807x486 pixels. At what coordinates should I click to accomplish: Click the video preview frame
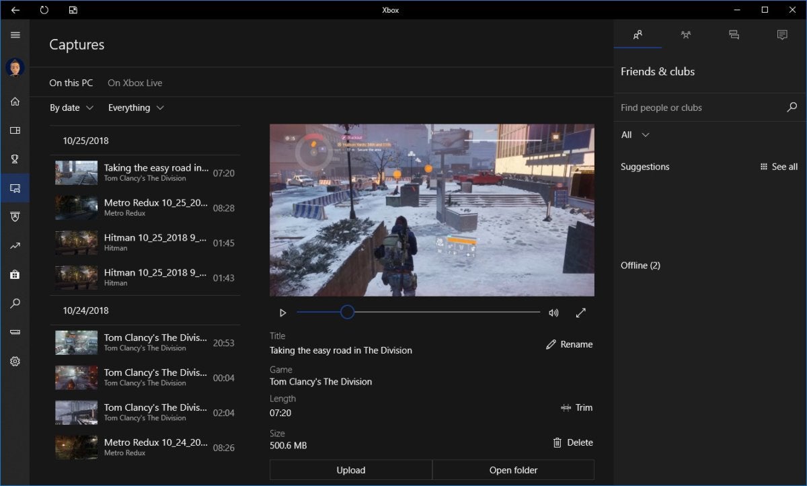(432, 210)
